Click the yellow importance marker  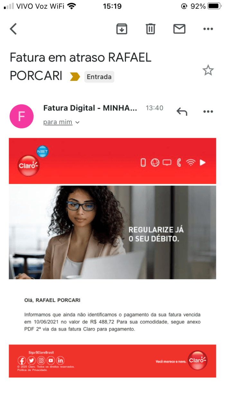(x=75, y=77)
